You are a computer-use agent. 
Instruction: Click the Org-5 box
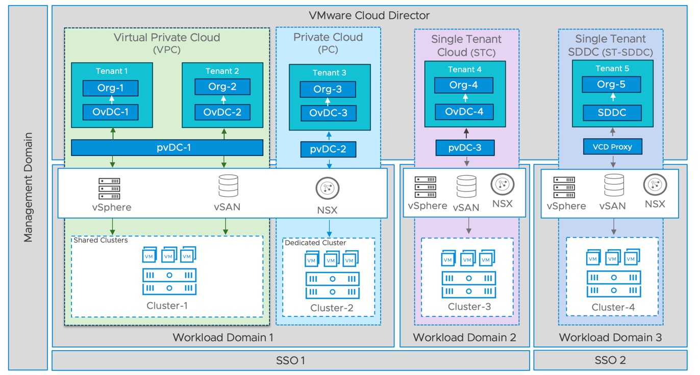(x=612, y=85)
